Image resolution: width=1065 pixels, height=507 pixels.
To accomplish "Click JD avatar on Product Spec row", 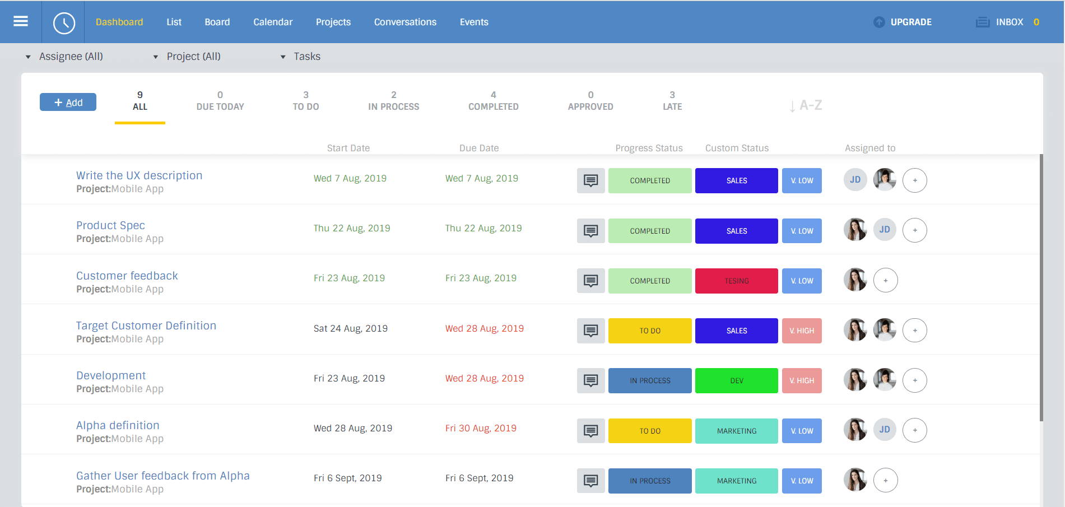I will pos(885,230).
